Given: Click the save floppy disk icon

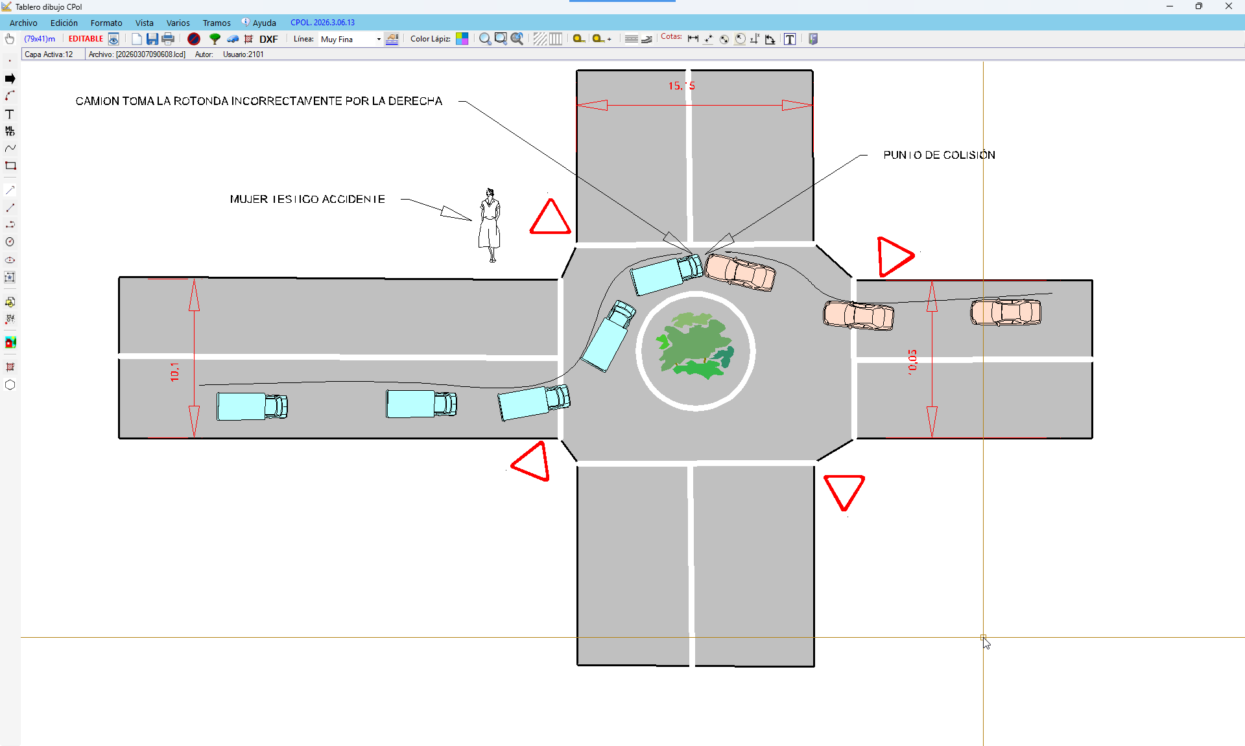Looking at the screenshot, I should click(x=152, y=39).
